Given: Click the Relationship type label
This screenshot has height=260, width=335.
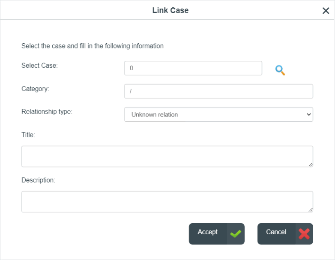Looking at the screenshot, I should pyautogui.click(x=47, y=111).
